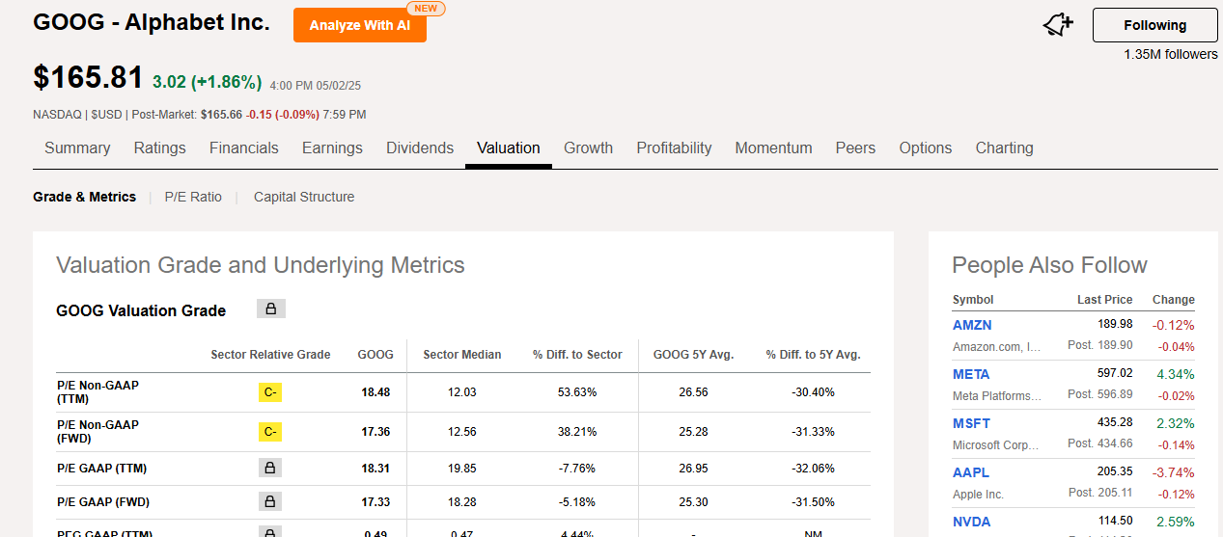Click the -31.50% value
This screenshot has width=1223, height=537.
click(813, 501)
